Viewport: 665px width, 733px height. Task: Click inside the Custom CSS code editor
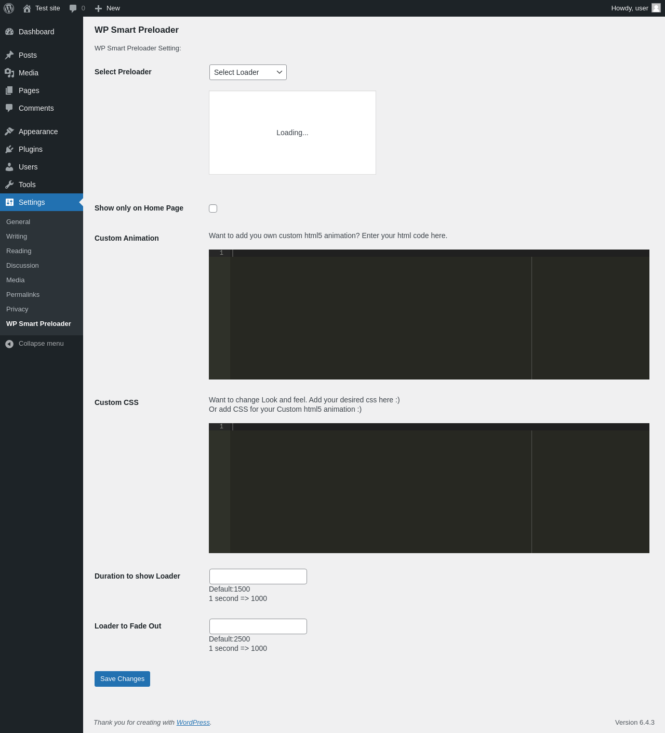pyautogui.click(x=429, y=488)
